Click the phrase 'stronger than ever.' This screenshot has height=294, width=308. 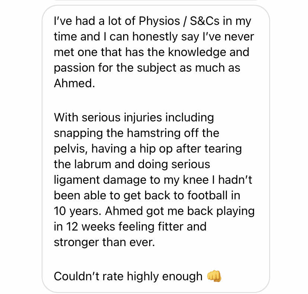pos(105,242)
